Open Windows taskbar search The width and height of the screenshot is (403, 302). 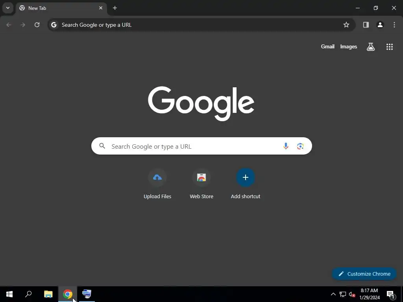coord(28,294)
